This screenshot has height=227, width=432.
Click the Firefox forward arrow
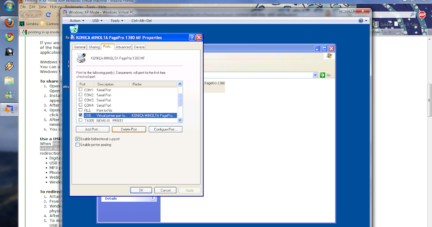pyautogui.click(x=34, y=14)
